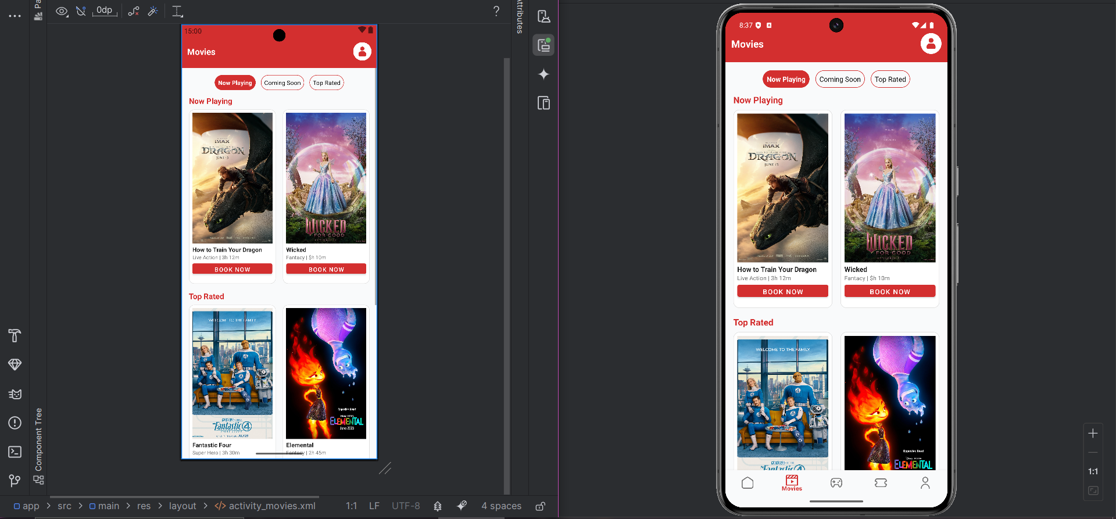Open the Device Explorer tool window

pos(543,103)
